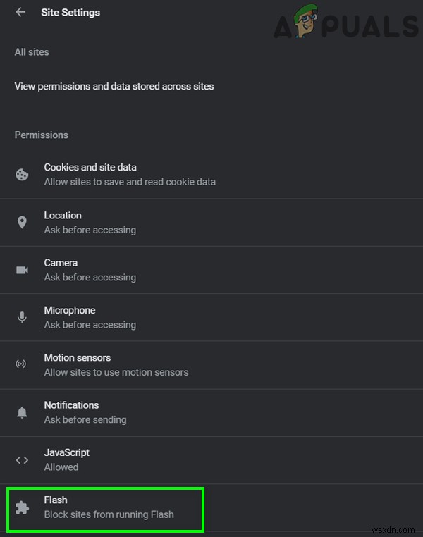This screenshot has height=537, width=423.
Task: Click the Microphone icon
Action: pyautogui.click(x=22, y=317)
